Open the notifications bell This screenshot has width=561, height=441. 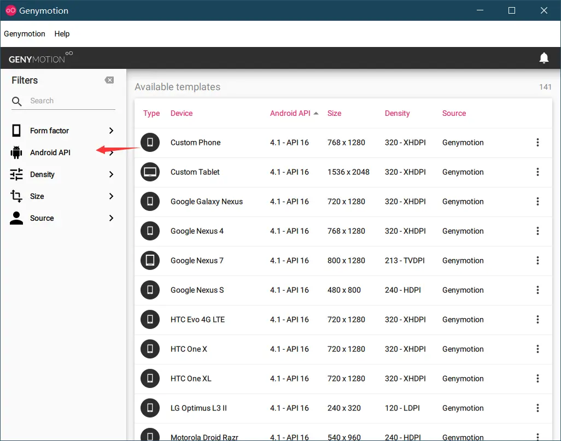click(x=544, y=58)
